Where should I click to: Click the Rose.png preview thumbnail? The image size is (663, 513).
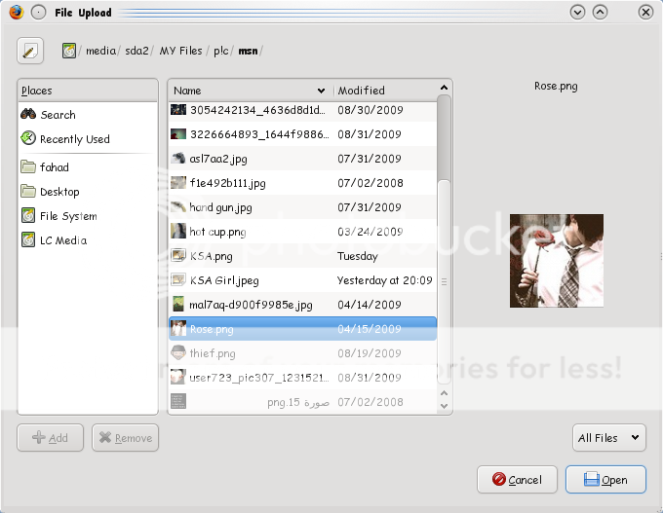pos(556,260)
